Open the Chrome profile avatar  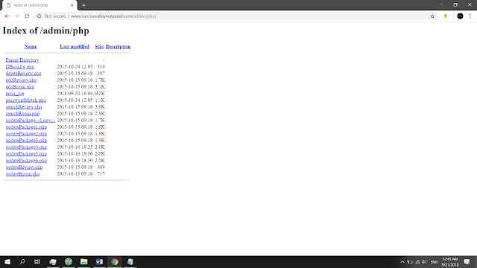coord(460,16)
